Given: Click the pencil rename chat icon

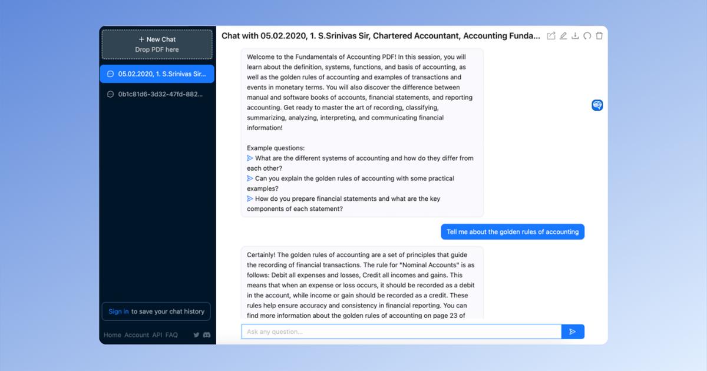Looking at the screenshot, I should [563, 36].
